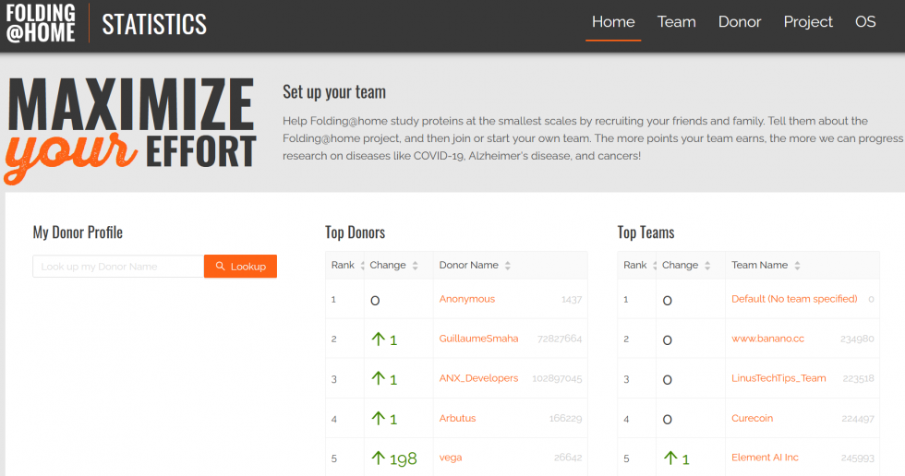
Task: Click the Folding@home logo
Action: click(41, 23)
